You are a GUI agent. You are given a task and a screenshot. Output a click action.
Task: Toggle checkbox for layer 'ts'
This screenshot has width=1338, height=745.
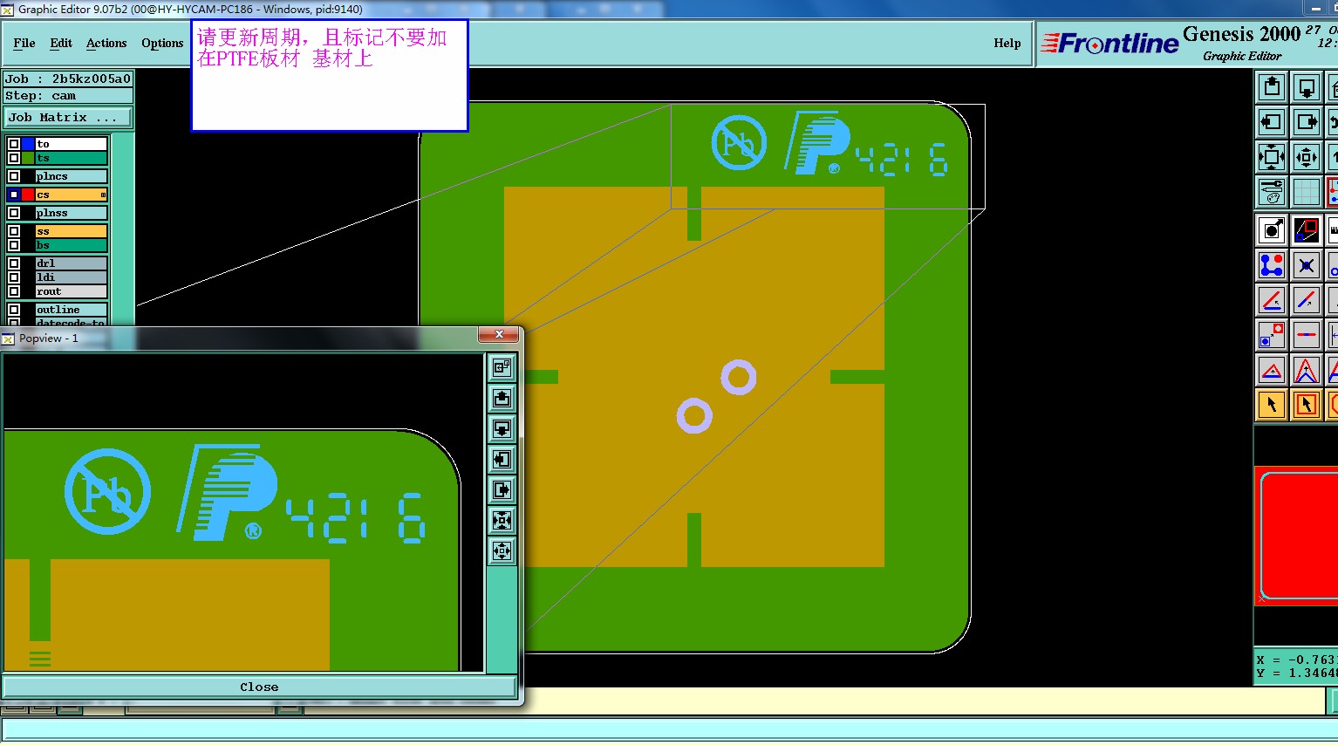click(x=14, y=158)
